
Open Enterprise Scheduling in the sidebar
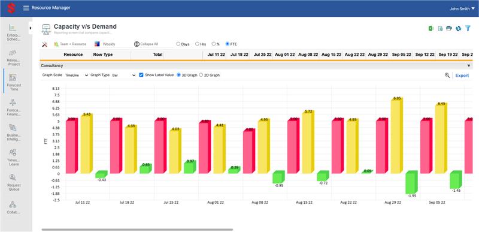coord(13,32)
